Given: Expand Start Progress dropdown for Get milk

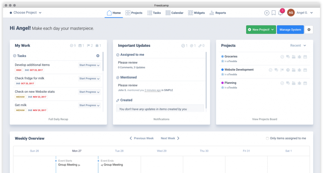Looking at the screenshot, I should pos(89,105).
